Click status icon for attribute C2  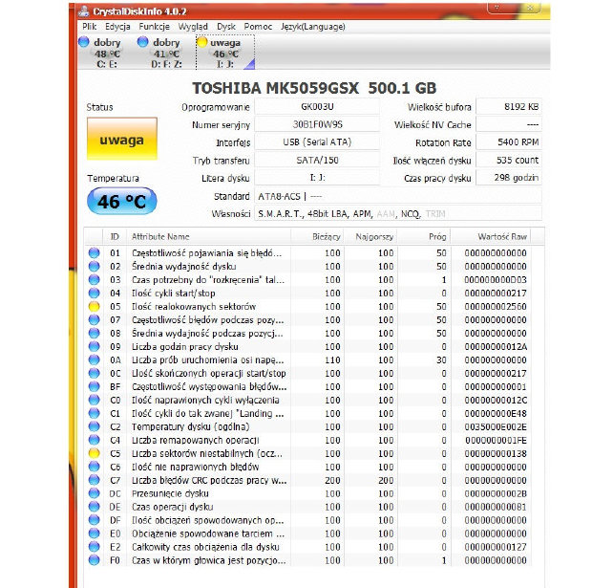tap(94, 426)
